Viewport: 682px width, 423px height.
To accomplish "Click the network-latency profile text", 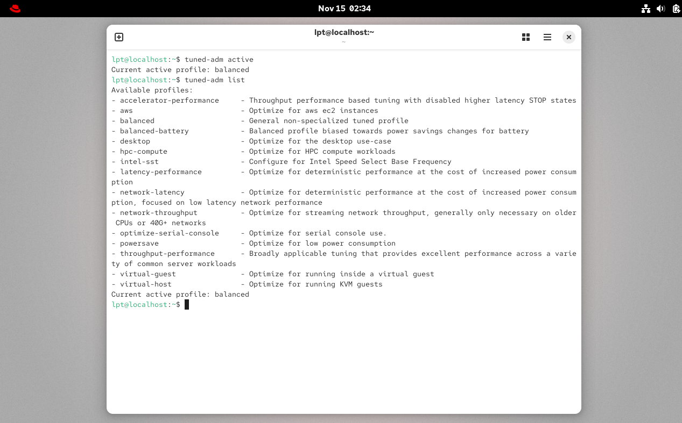I will [147, 192].
